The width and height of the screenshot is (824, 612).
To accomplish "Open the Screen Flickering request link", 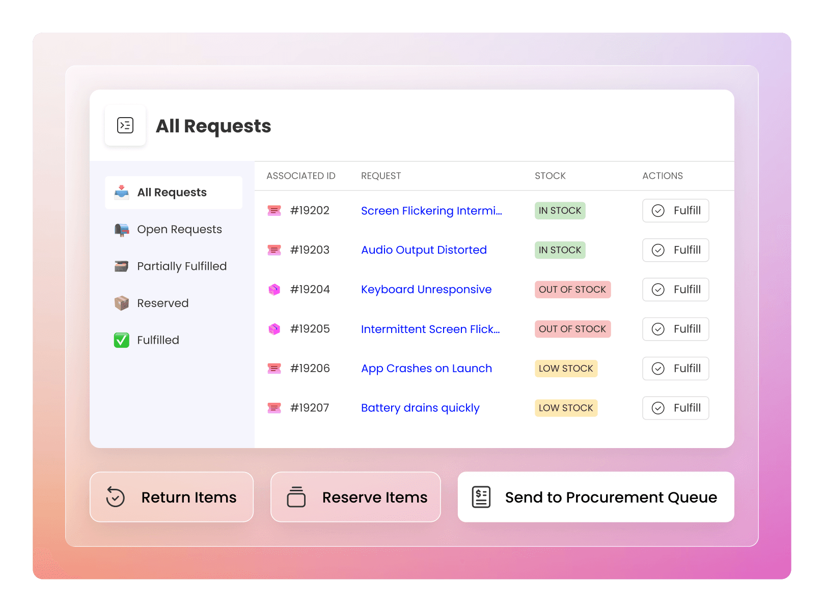I will pos(431,211).
